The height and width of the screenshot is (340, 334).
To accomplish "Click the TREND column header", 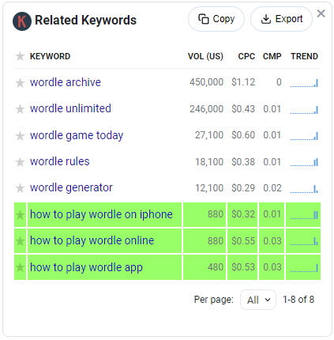I will [x=304, y=56].
